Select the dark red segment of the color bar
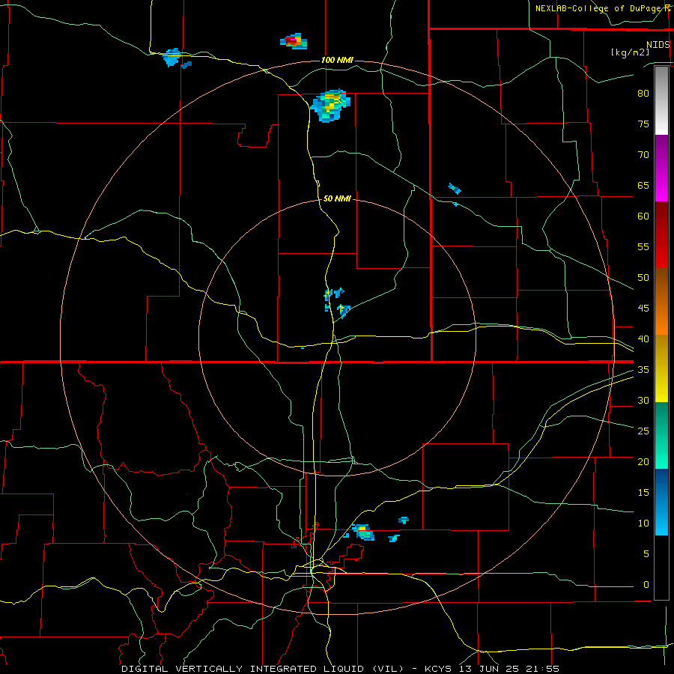The width and height of the screenshot is (674, 674). pyautogui.click(x=661, y=234)
